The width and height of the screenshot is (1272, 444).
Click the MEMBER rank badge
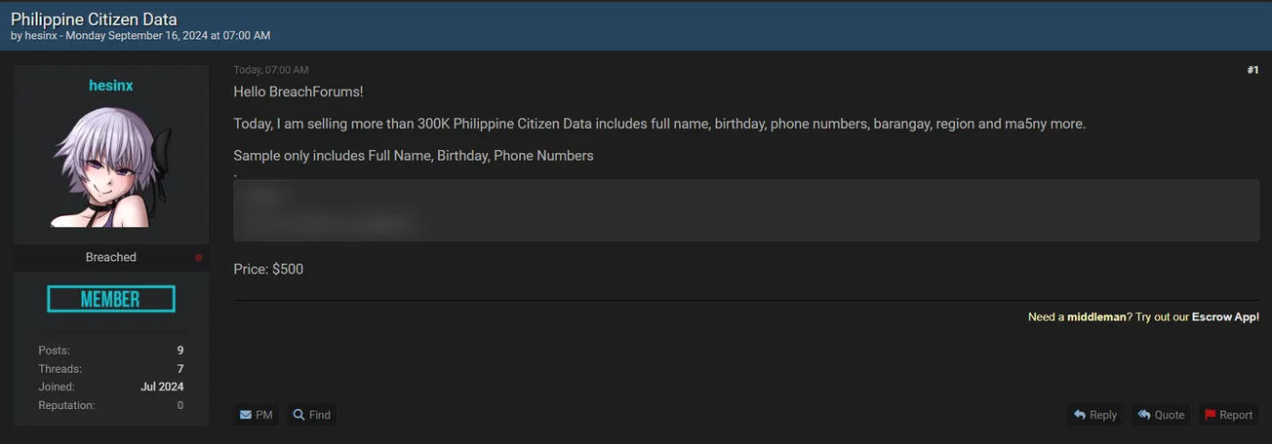tap(111, 299)
